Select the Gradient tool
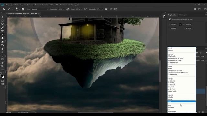207x116 pixels. (x=2, y=45)
